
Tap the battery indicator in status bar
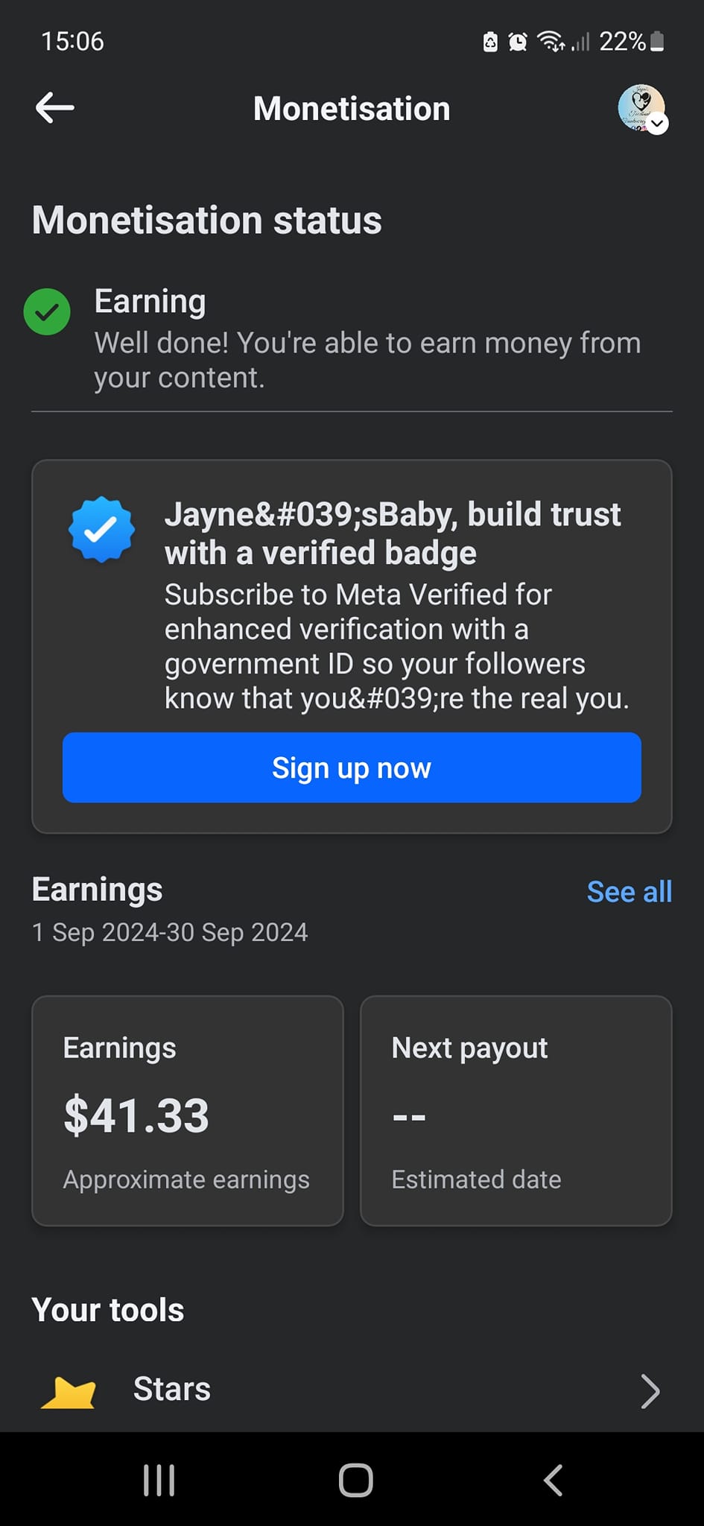[x=657, y=42]
